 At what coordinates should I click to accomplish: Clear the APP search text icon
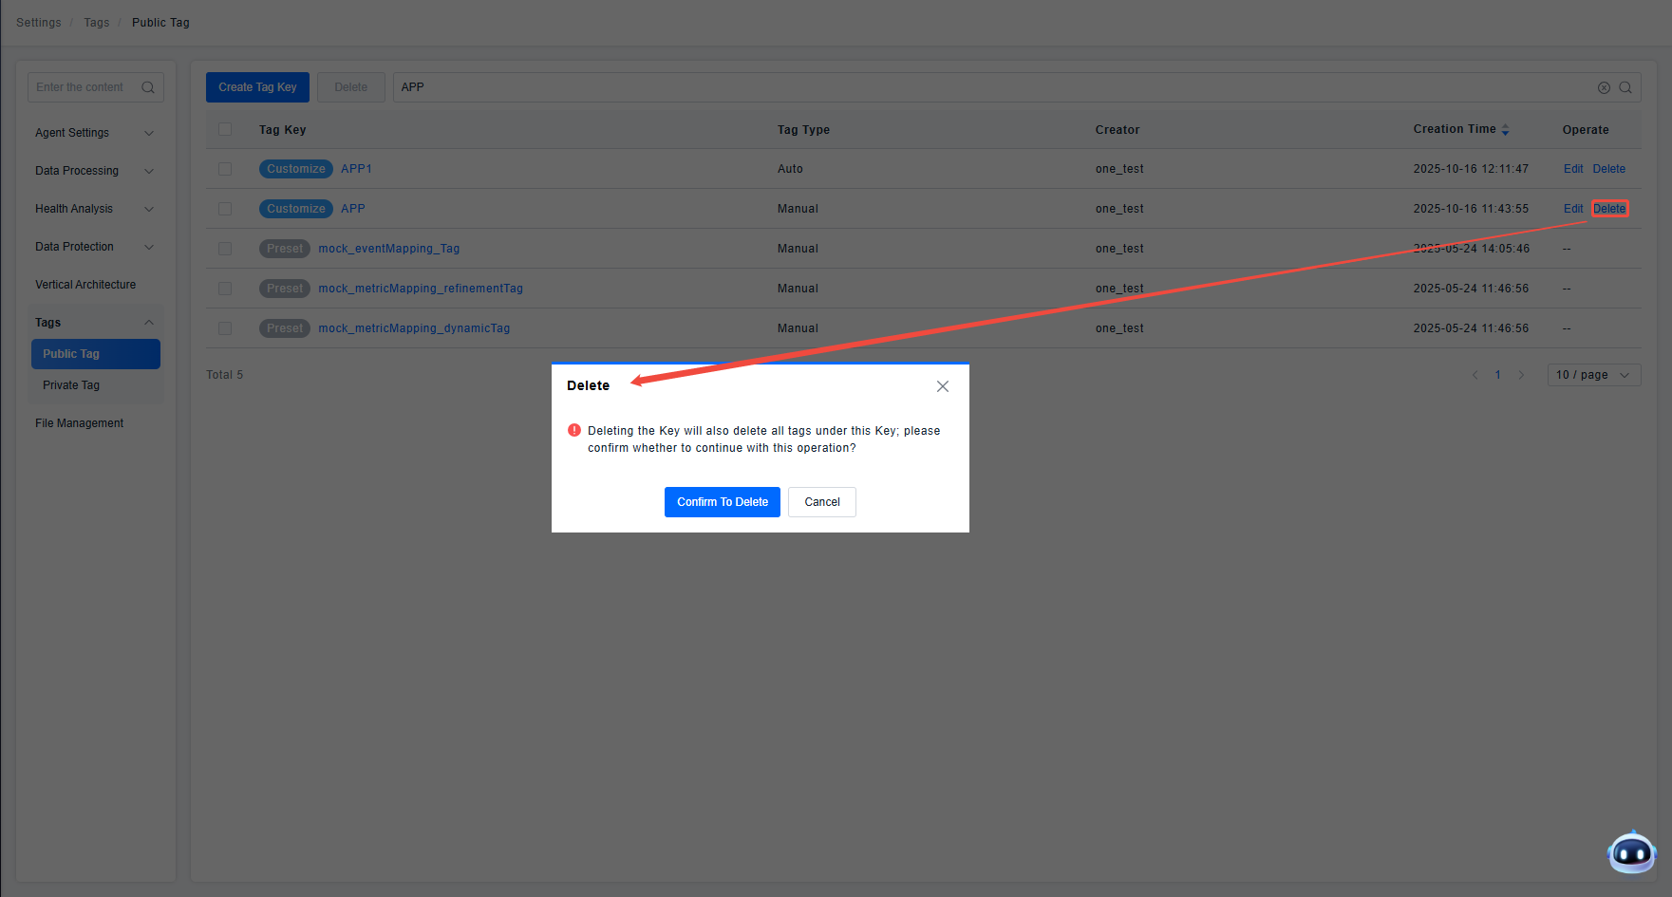pos(1604,87)
